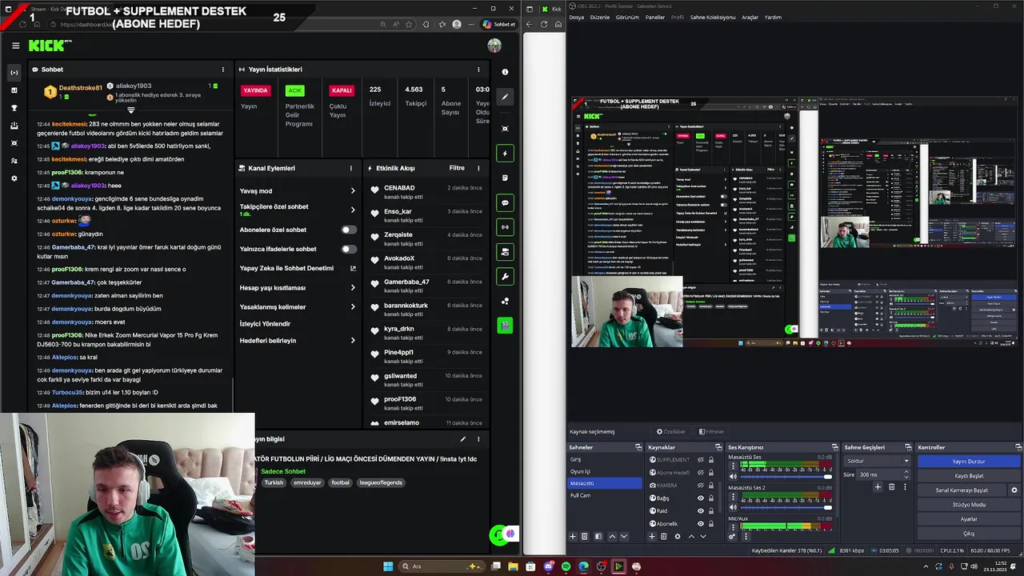The image size is (1024, 576).
Task: Expand Takipçilere özel sohbet settings
Action: [353, 210]
